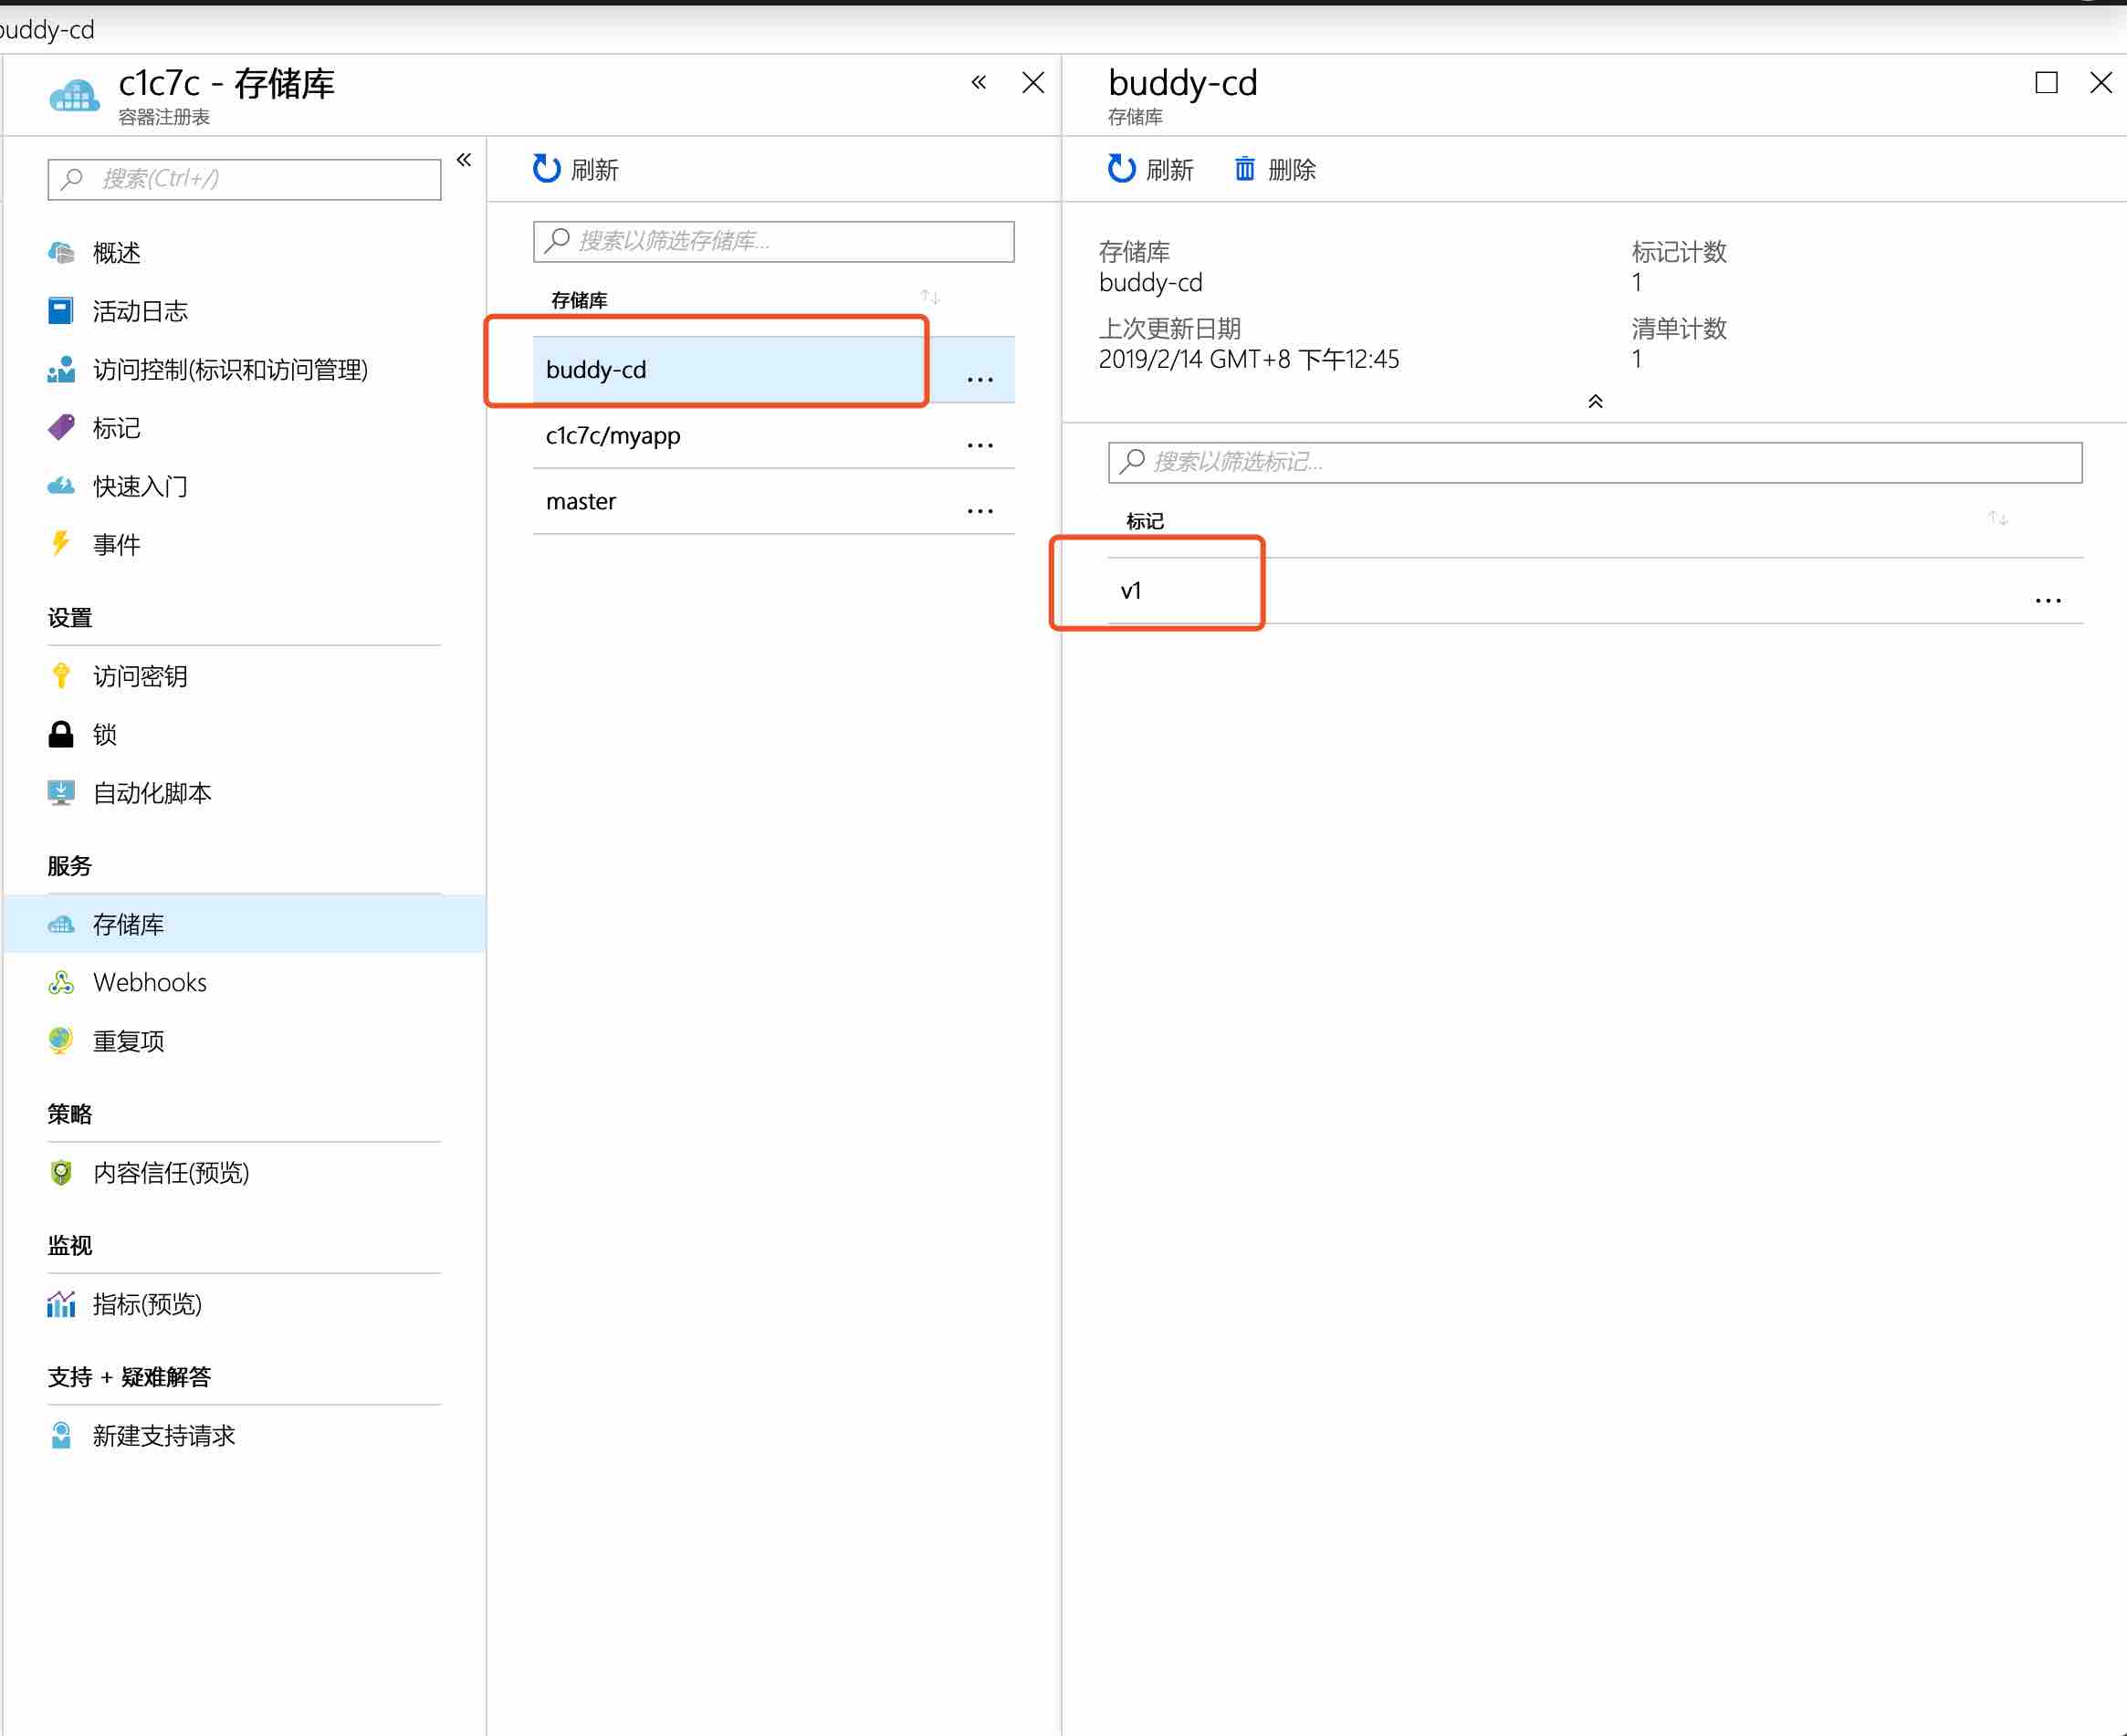Open the ellipsis menu for the v1 tag
The width and height of the screenshot is (2127, 1736).
2048,600
